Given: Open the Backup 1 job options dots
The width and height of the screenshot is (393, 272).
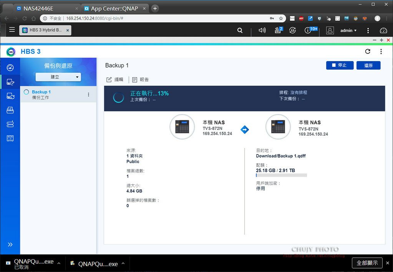Looking at the screenshot, I should click(88, 95).
